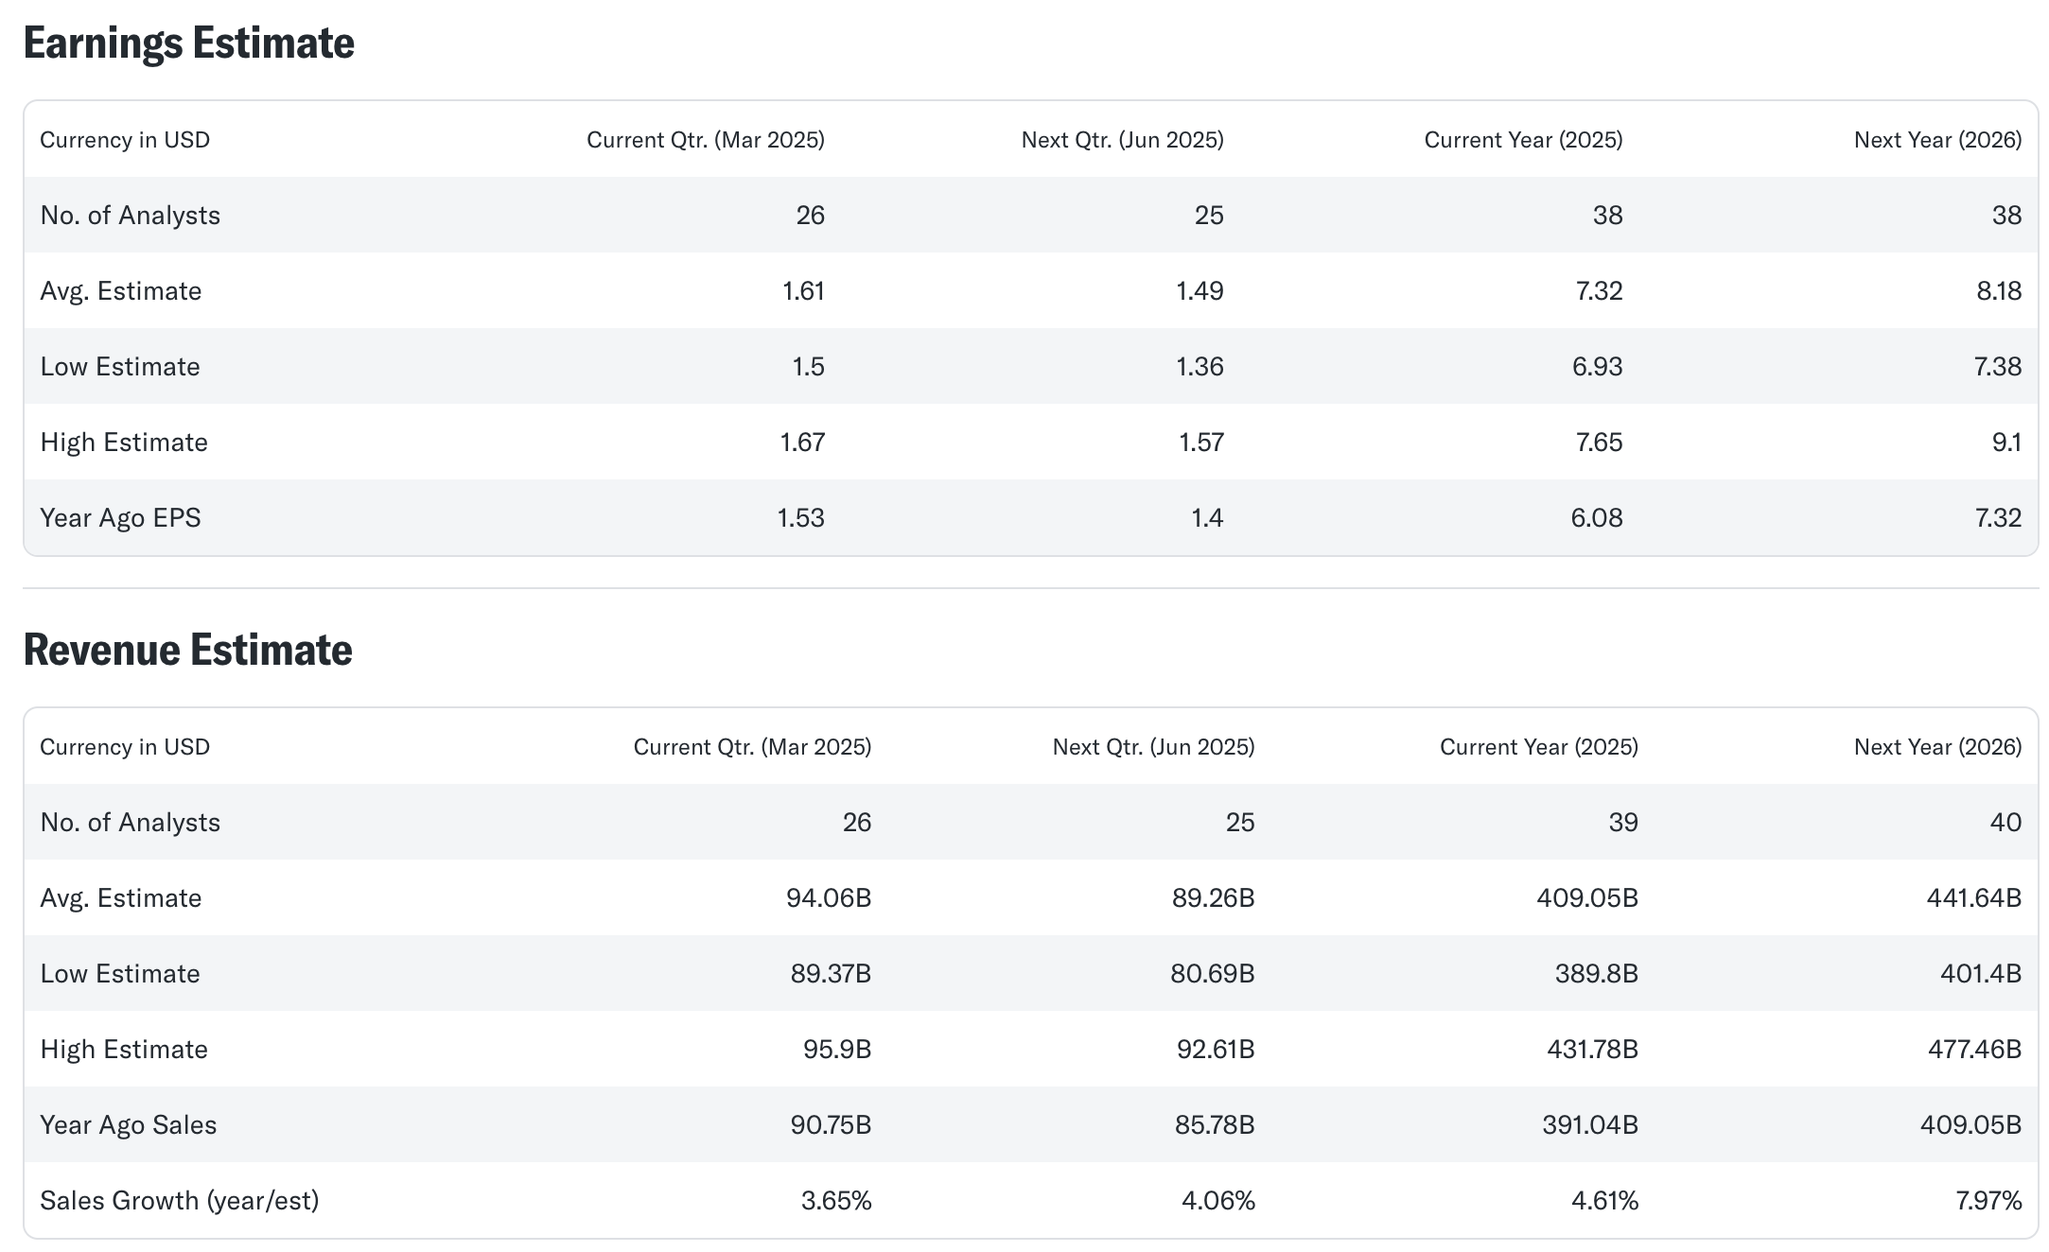This screenshot has height=1252, width=2049.
Task: Click Current Year (2025) earnings column header
Action: click(1523, 140)
